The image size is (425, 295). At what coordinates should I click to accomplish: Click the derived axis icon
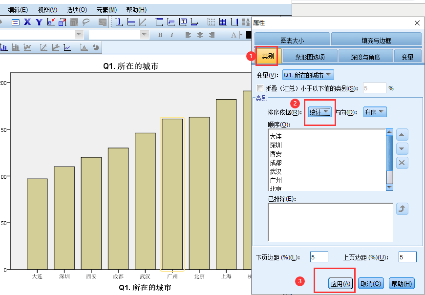pyautogui.click(x=234, y=22)
